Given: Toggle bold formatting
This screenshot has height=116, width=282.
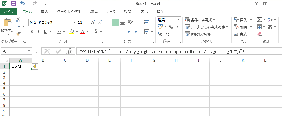Looking at the screenshot, I should point(32,32).
